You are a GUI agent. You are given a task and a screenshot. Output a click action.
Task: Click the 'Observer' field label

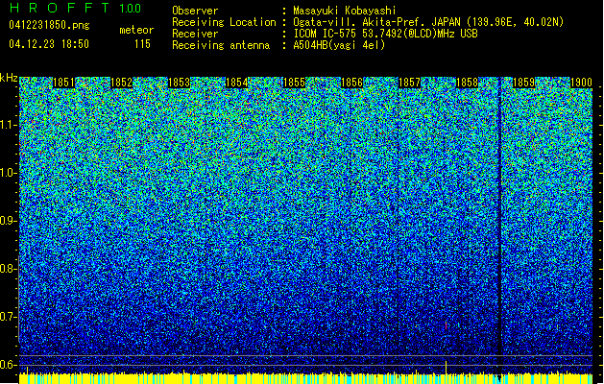(195, 11)
